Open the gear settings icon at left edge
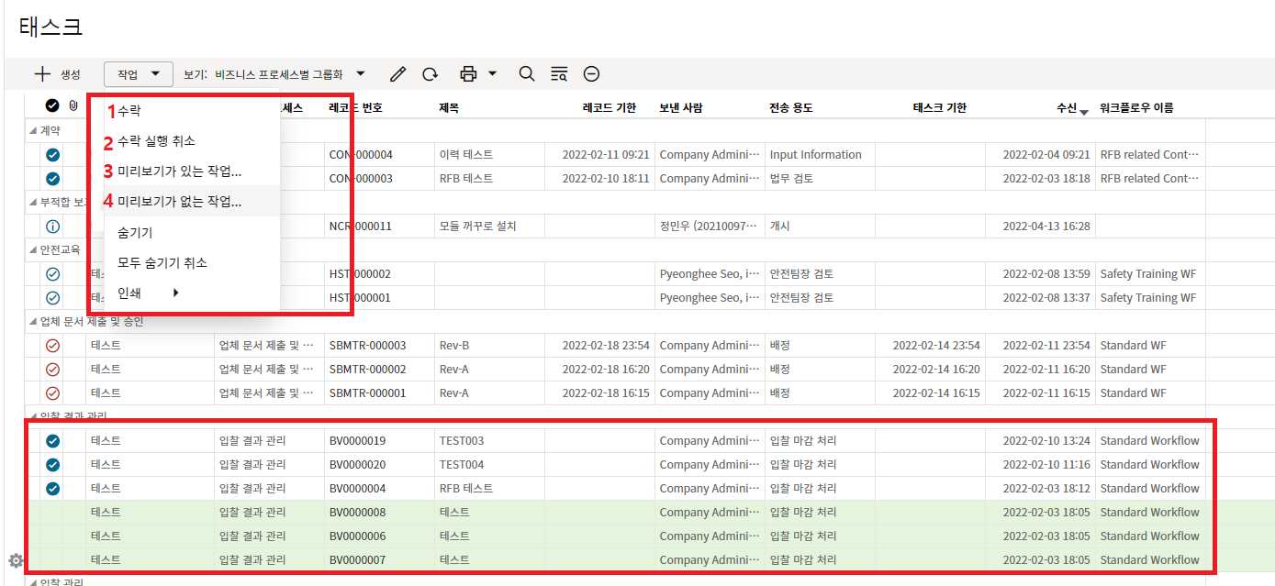Viewport: 1275px width, 586px height. pyautogui.click(x=16, y=560)
